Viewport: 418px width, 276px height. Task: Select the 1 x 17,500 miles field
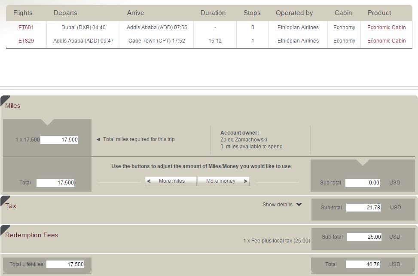59,140
